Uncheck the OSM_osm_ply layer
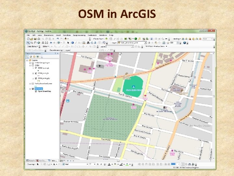The width and height of the screenshot is (234, 176). (36, 78)
